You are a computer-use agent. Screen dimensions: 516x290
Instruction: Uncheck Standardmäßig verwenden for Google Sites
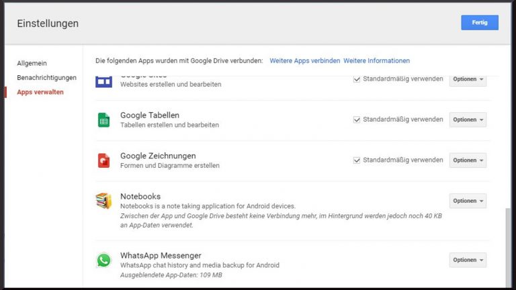(x=357, y=79)
